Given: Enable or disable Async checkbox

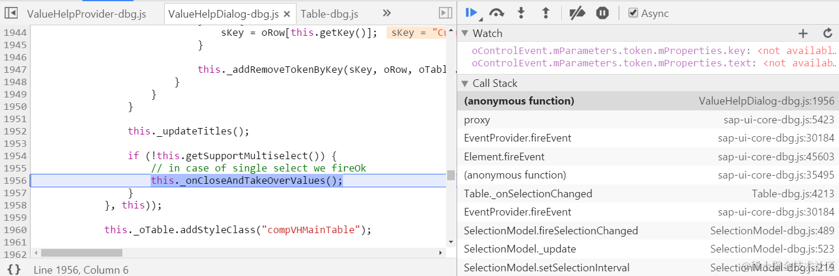Looking at the screenshot, I should pyautogui.click(x=633, y=13).
